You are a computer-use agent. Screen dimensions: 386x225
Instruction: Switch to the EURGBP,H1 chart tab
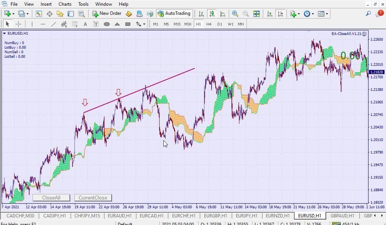pos(215,215)
